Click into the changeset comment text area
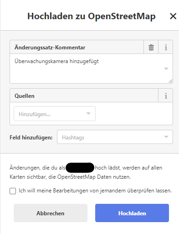This screenshot has height=234, width=179. point(91,69)
